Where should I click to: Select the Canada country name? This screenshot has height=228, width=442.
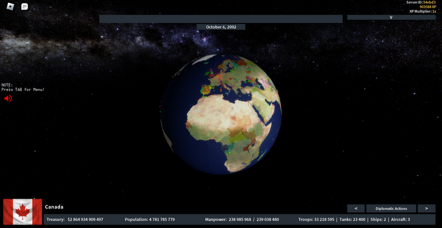(54, 207)
